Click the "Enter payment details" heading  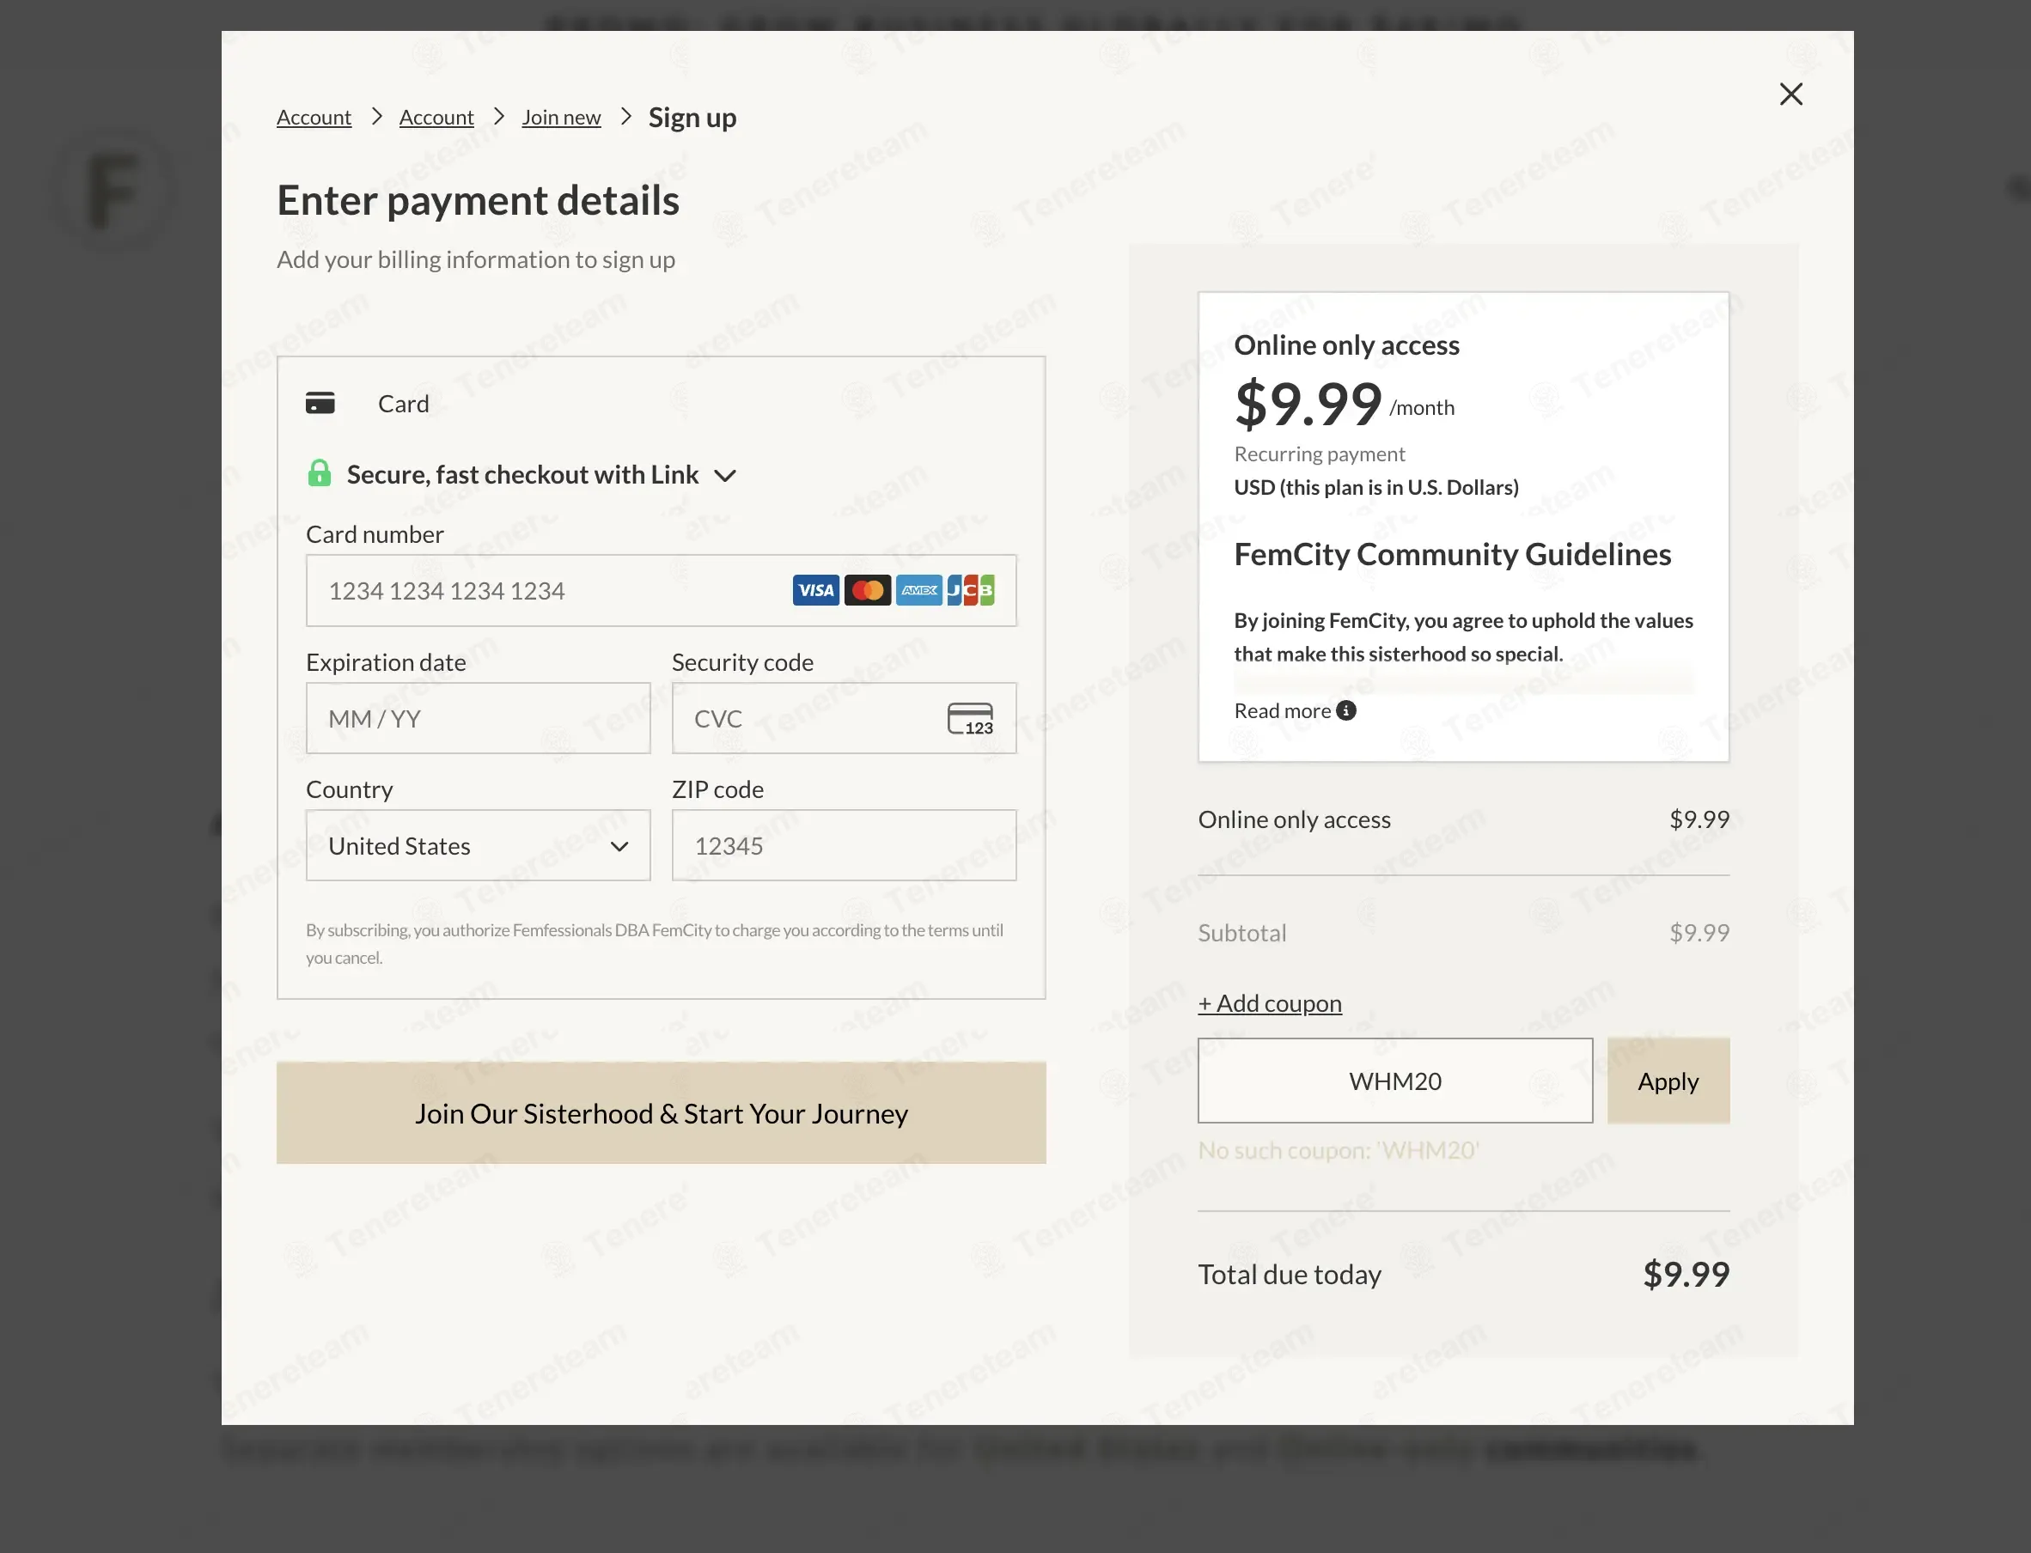478,201
